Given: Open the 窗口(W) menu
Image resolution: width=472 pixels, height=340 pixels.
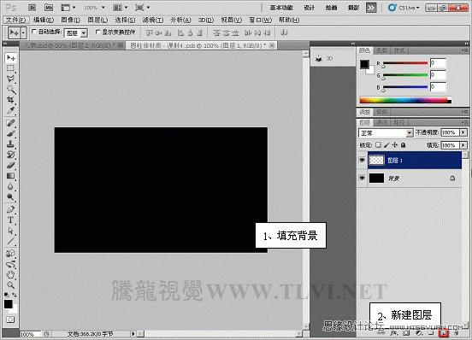Looking at the screenshot, I should pos(261,20).
